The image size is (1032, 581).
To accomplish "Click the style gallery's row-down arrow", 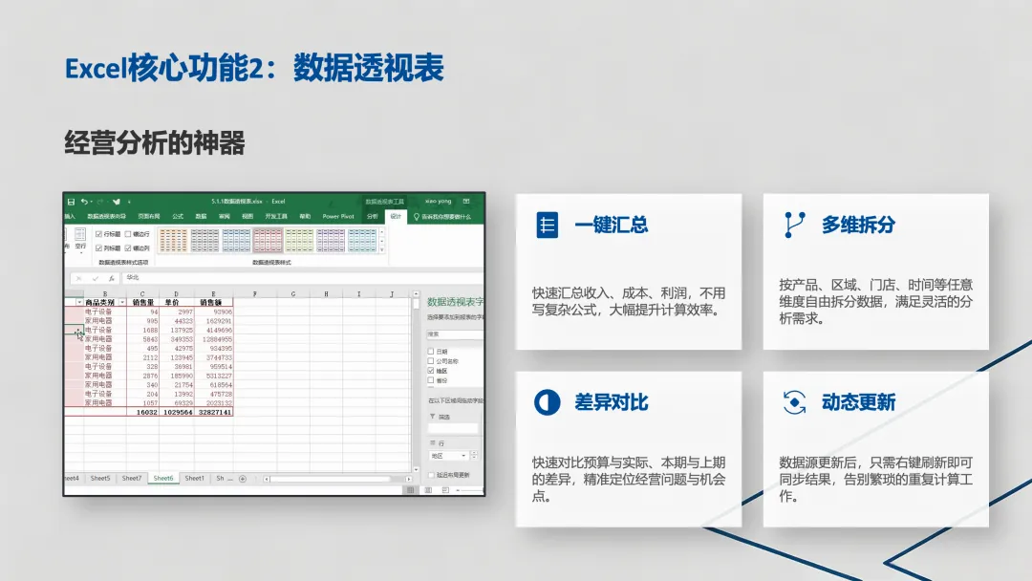I will [381, 241].
